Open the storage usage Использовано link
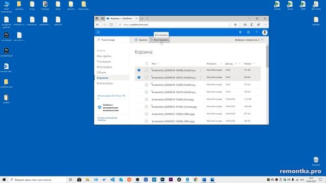 tap(111, 96)
